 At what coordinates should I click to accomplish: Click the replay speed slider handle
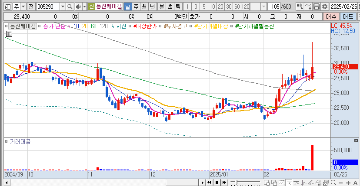237,182
